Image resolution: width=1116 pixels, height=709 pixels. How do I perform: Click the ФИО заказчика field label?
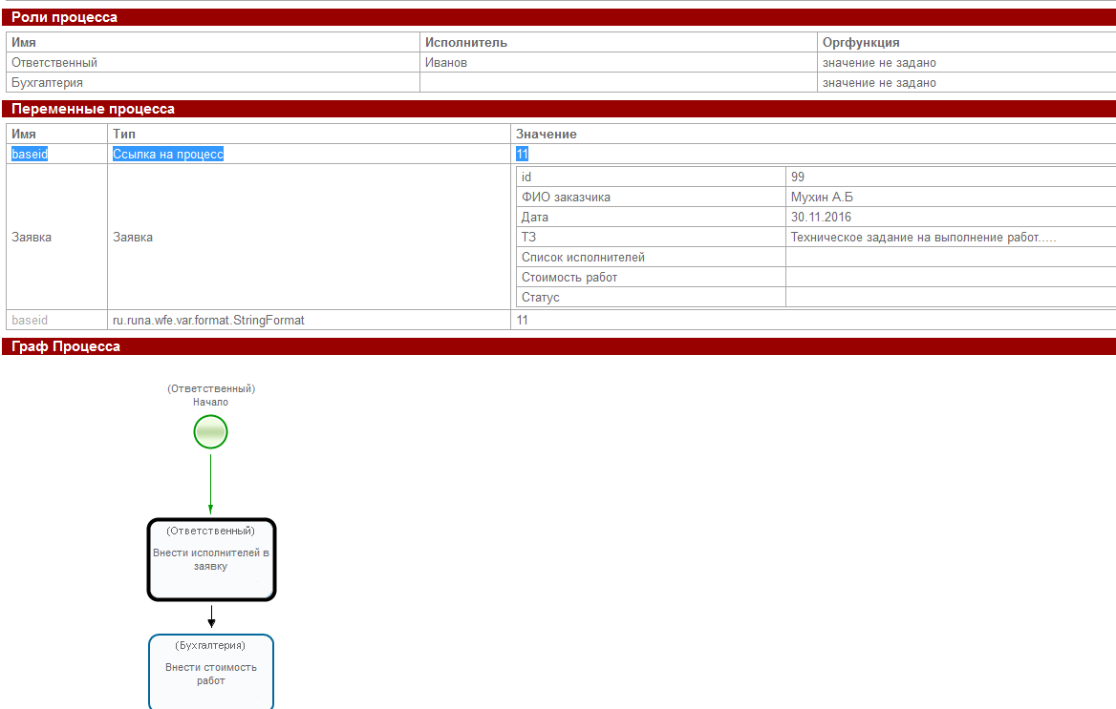(566, 197)
